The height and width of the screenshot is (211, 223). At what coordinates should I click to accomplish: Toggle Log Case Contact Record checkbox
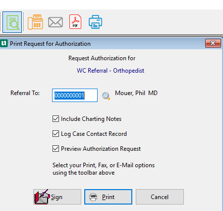56,134
